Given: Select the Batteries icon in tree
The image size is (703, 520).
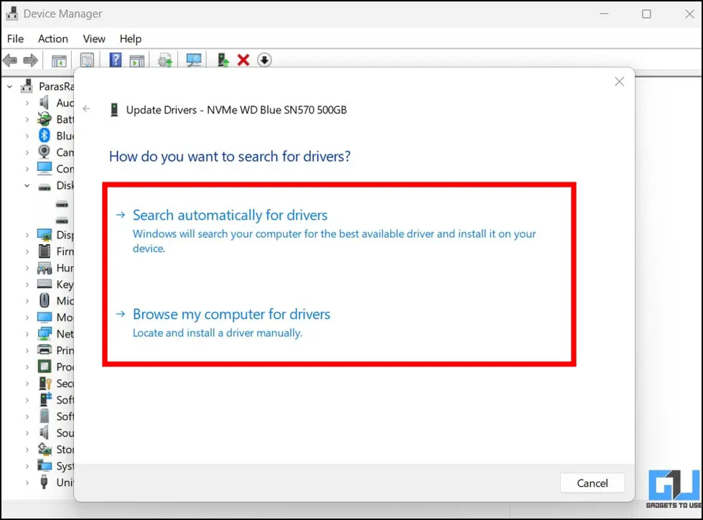Looking at the screenshot, I should point(44,119).
